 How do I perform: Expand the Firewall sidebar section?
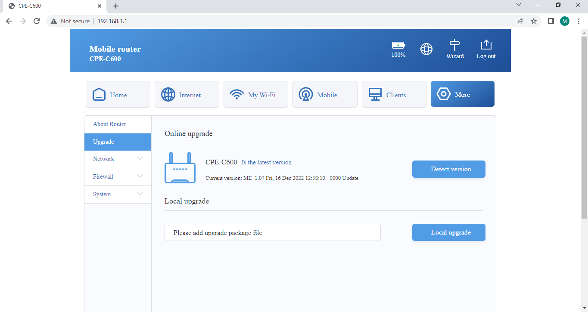point(118,177)
